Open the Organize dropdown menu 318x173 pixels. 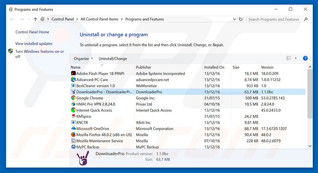coord(83,58)
